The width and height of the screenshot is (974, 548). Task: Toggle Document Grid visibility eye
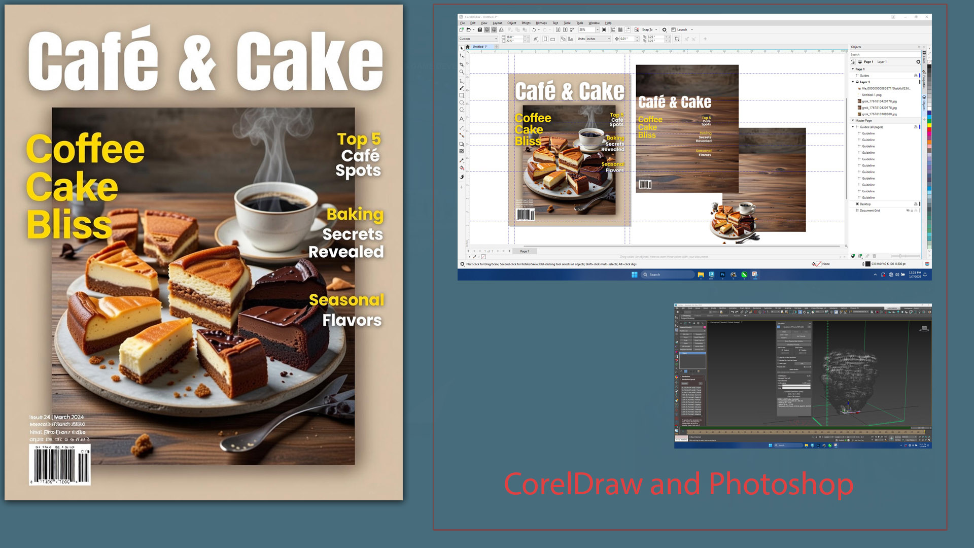click(908, 211)
